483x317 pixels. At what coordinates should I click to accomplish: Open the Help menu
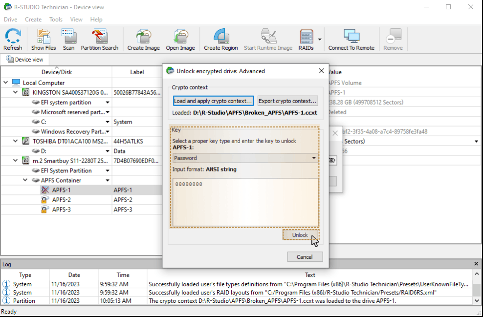(96, 19)
